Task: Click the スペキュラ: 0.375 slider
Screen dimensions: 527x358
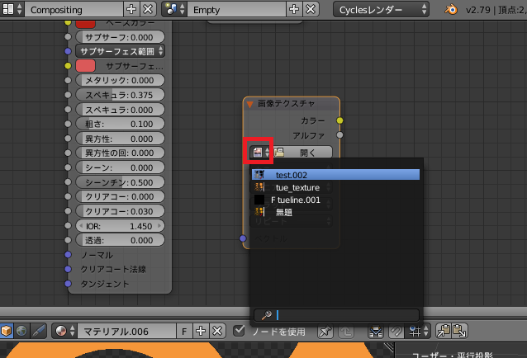Action: tap(121, 95)
